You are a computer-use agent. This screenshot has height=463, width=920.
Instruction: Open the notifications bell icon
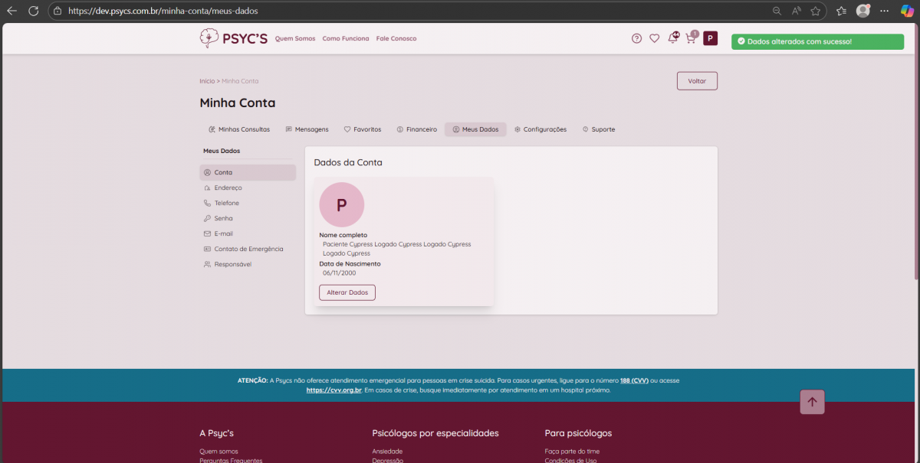tap(673, 38)
